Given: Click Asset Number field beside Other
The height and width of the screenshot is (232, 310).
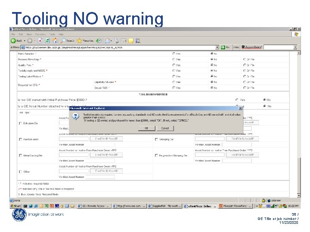Looking at the screenshot, I should (x=74, y=171).
